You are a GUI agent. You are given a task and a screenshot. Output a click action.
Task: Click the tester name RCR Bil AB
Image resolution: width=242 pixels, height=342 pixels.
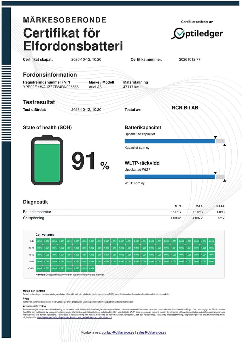click(185, 107)
